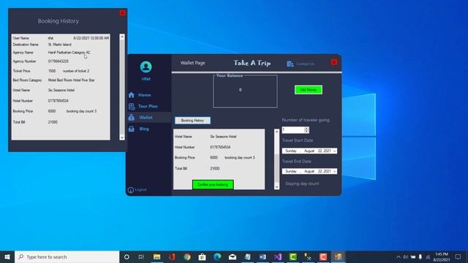Viewport: 468px width, 263px height.
Task: Show hidden system tray icons
Action: [x=398, y=256]
